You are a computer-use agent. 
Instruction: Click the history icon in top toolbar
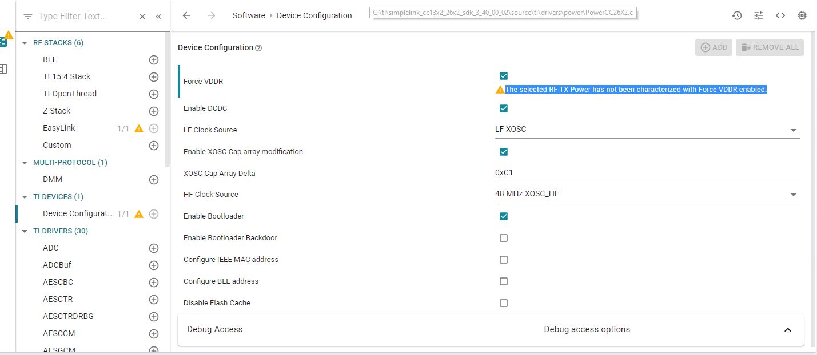pos(737,15)
